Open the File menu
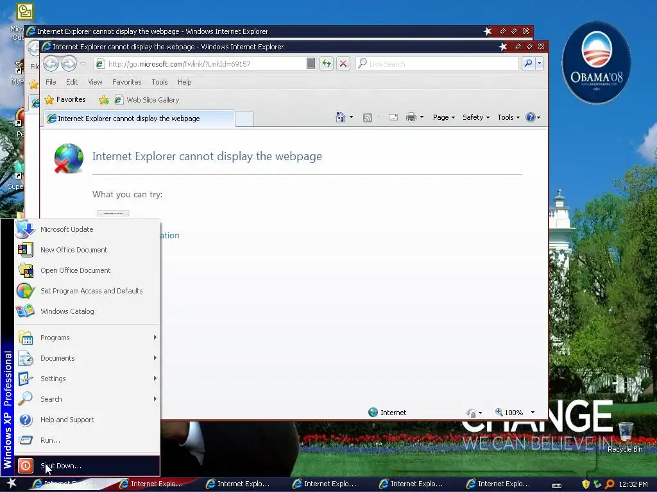The image size is (657, 492). (x=51, y=82)
